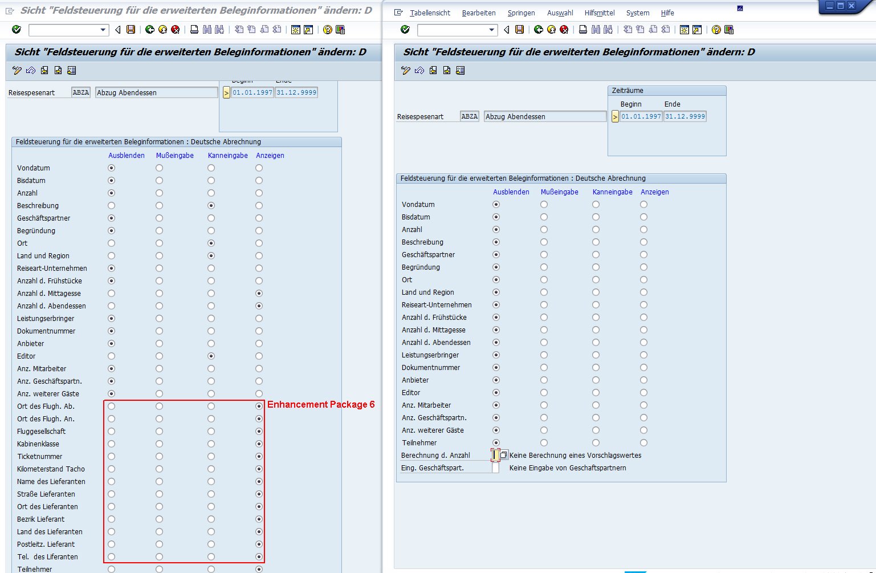Click the pencil Display/Change icon in left window
This screenshot has width=876, height=573.
[17, 70]
